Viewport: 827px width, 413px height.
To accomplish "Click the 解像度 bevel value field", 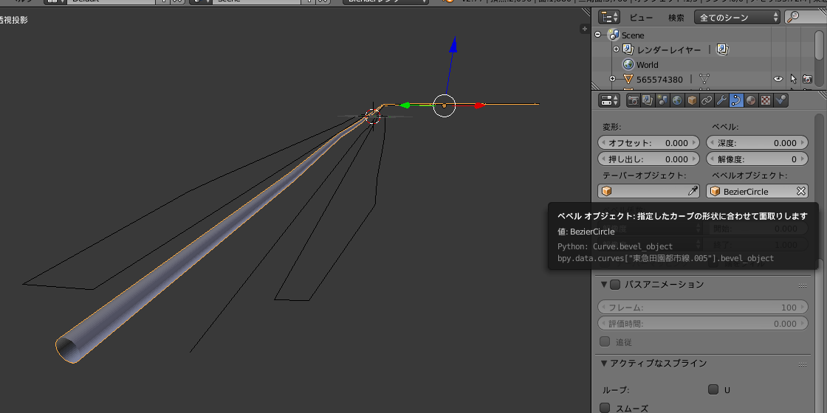I will [x=757, y=159].
